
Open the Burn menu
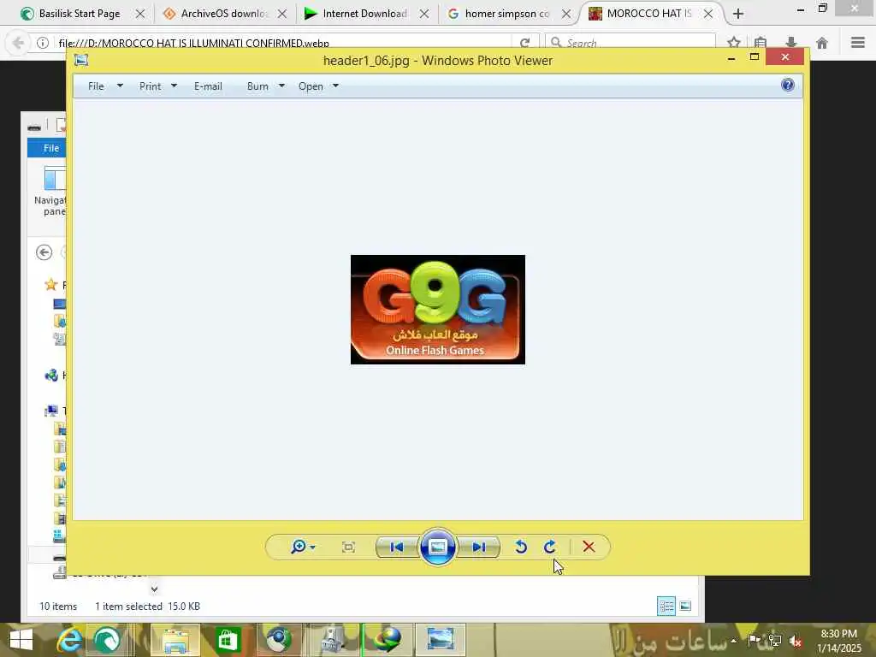coord(257,86)
